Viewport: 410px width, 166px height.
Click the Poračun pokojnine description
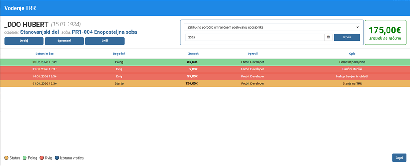click(352, 62)
